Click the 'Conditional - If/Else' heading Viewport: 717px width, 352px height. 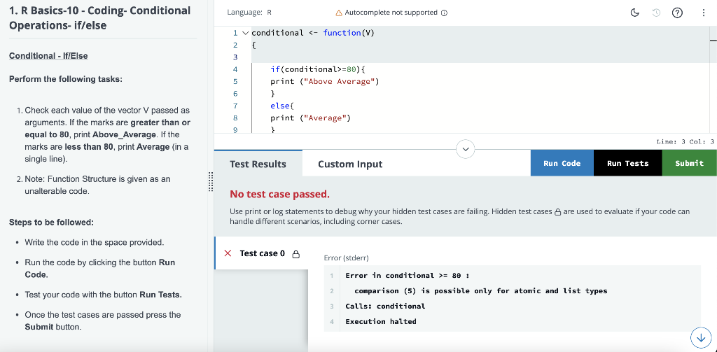[48, 56]
